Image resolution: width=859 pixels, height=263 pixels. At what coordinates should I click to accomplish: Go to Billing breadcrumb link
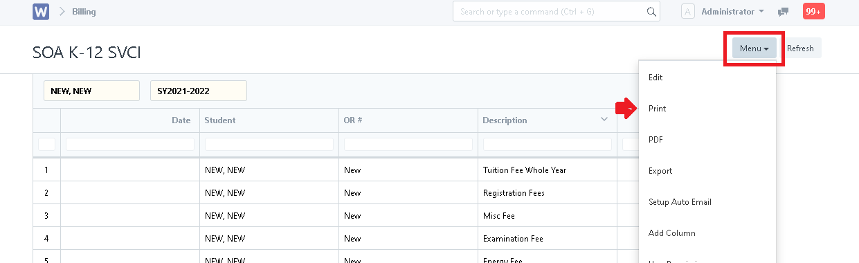pos(84,12)
